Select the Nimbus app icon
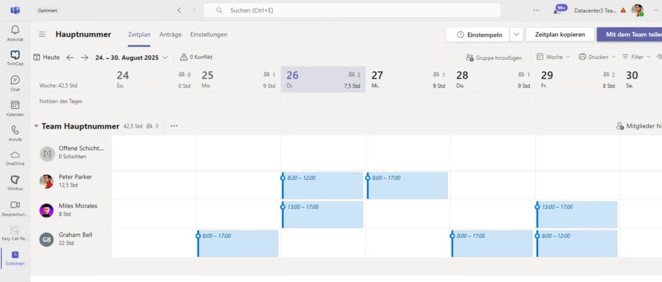The width and height of the screenshot is (662, 282). [15, 182]
